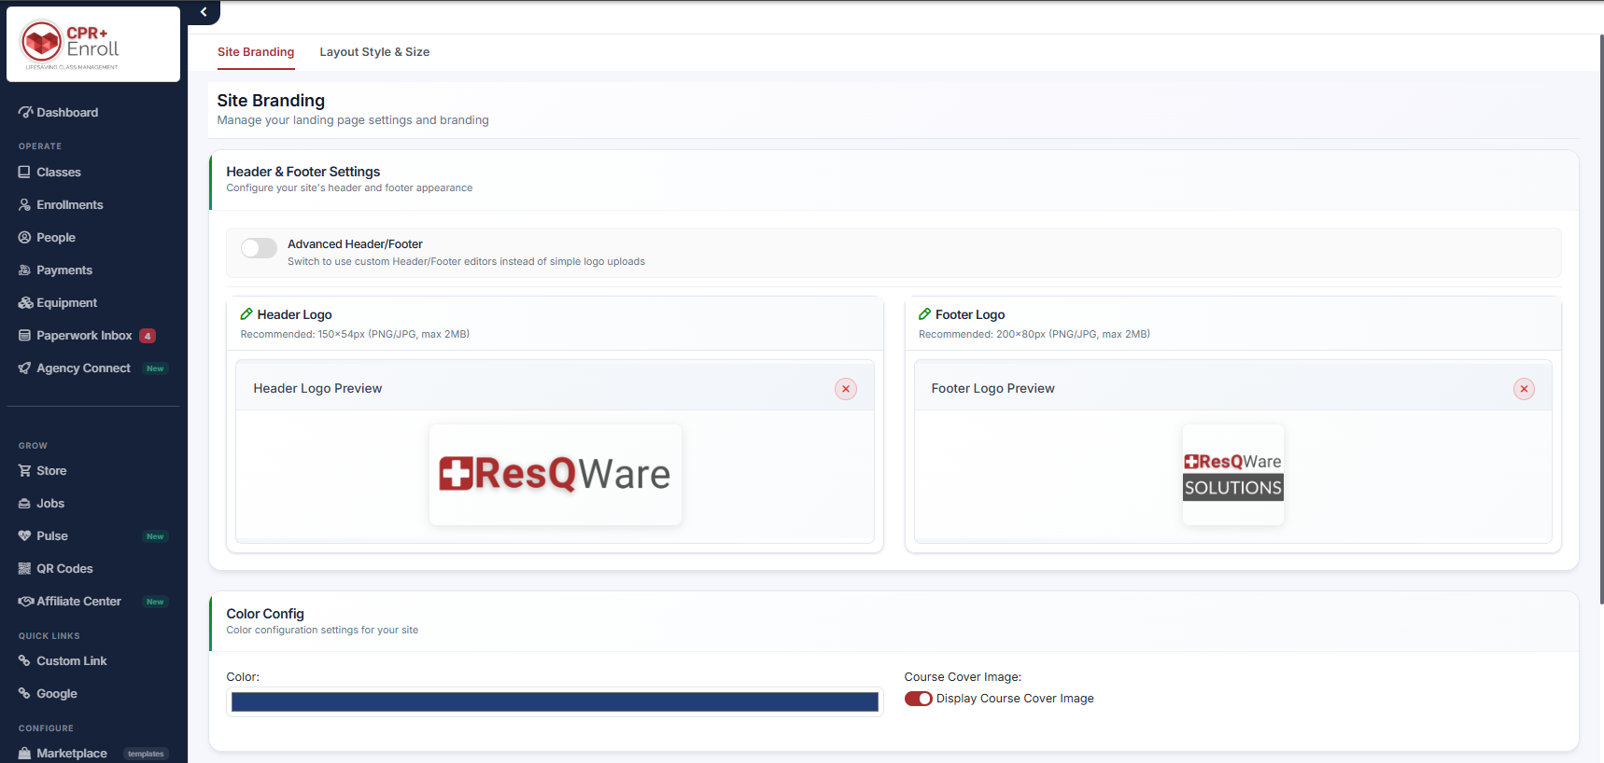The width and height of the screenshot is (1604, 763).
Task: Click the Paperwork Inbox icon
Action: point(25,335)
